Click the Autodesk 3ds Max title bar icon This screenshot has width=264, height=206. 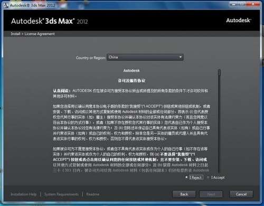coord(6,5)
